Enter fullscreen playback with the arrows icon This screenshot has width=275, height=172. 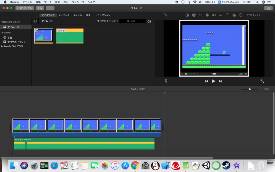pos(262,81)
